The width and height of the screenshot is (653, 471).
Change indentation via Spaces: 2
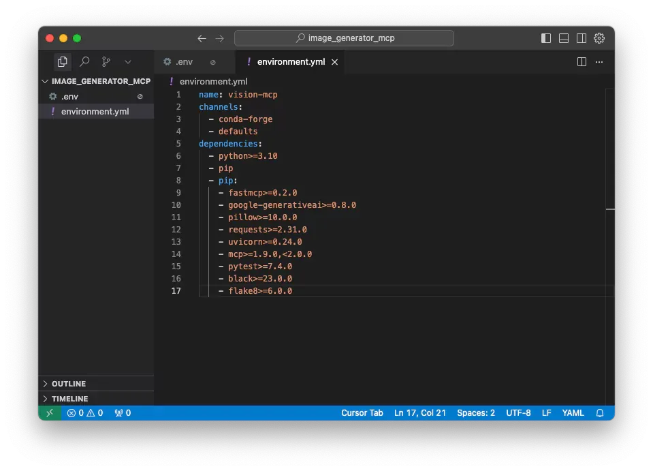point(476,412)
